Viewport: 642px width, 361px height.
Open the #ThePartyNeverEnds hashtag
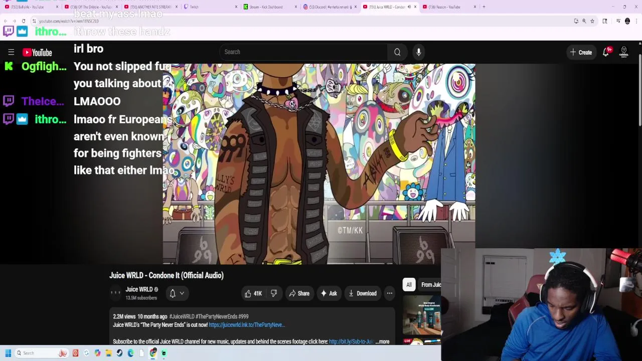tap(216, 316)
